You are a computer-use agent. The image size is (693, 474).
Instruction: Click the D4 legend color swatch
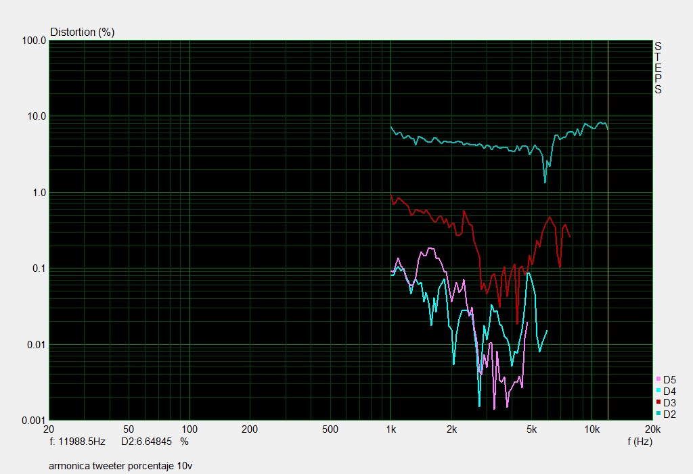658,391
